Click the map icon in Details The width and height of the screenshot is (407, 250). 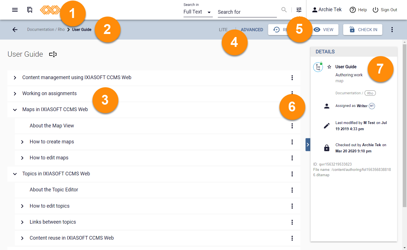318,67
